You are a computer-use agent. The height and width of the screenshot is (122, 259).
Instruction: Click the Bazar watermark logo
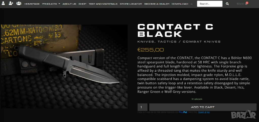point(244,115)
